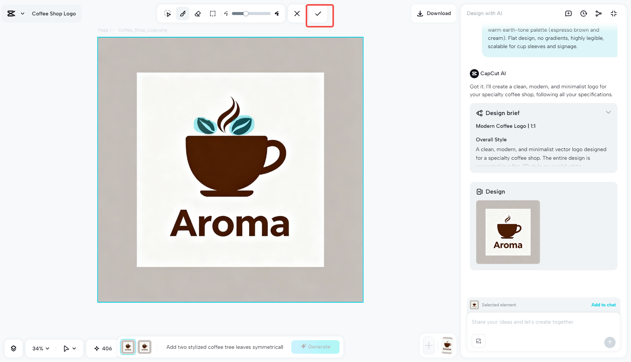Collapse the Design with AI panel

pyautogui.click(x=614, y=14)
